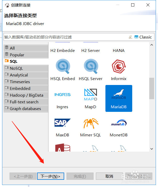
Task: Pick the Ingres database icon
Action: pyautogui.click(x=62, y=95)
